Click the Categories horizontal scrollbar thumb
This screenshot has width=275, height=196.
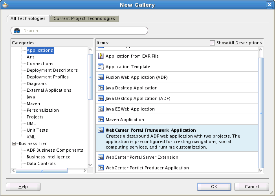(42, 171)
